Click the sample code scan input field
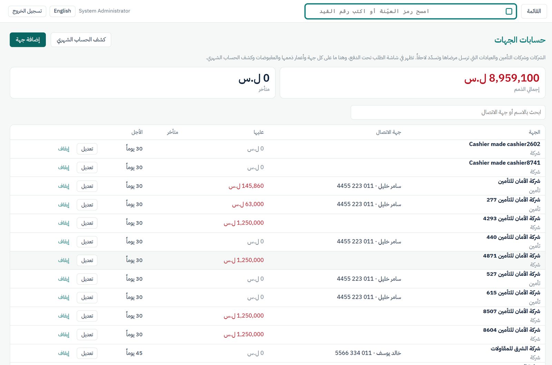This screenshot has height=365, width=552. pyautogui.click(x=411, y=11)
